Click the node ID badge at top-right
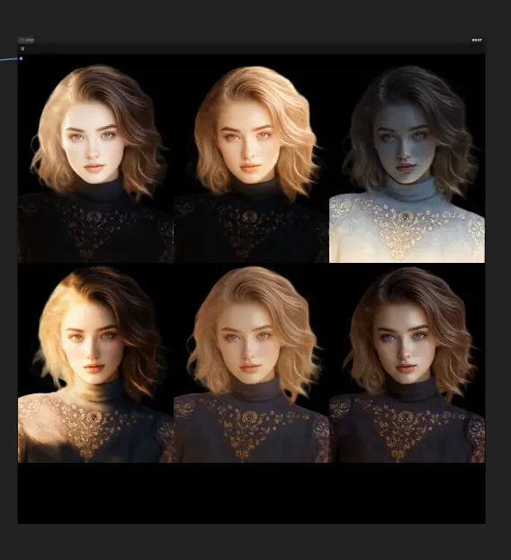The image size is (511, 560). click(477, 40)
